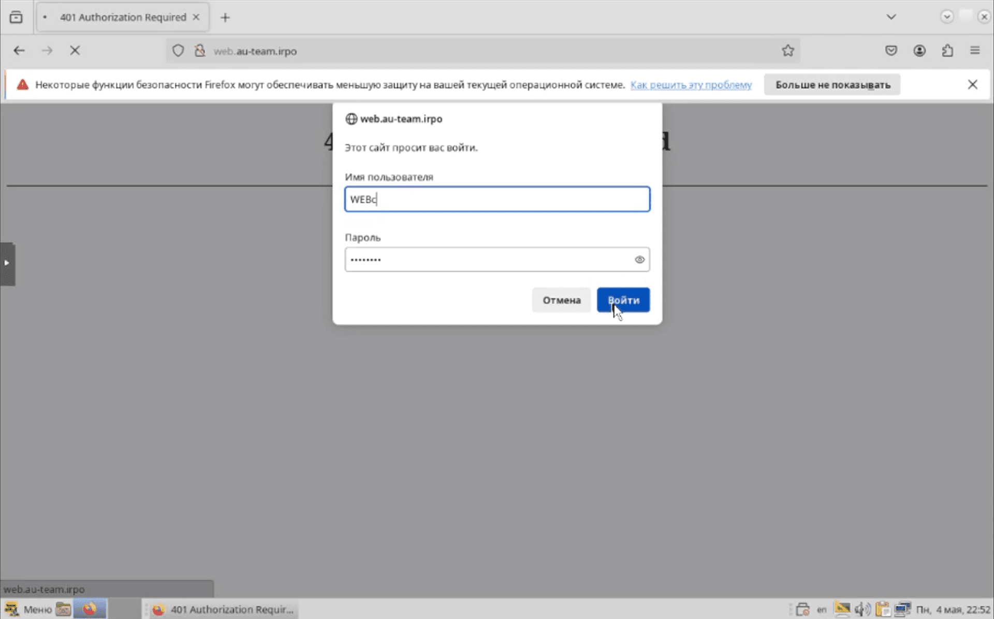
Task: Click 'Отмена' to cancel login
Action: pos(561,300)
